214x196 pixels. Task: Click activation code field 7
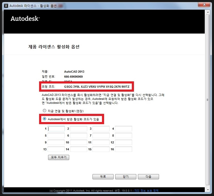101,136
